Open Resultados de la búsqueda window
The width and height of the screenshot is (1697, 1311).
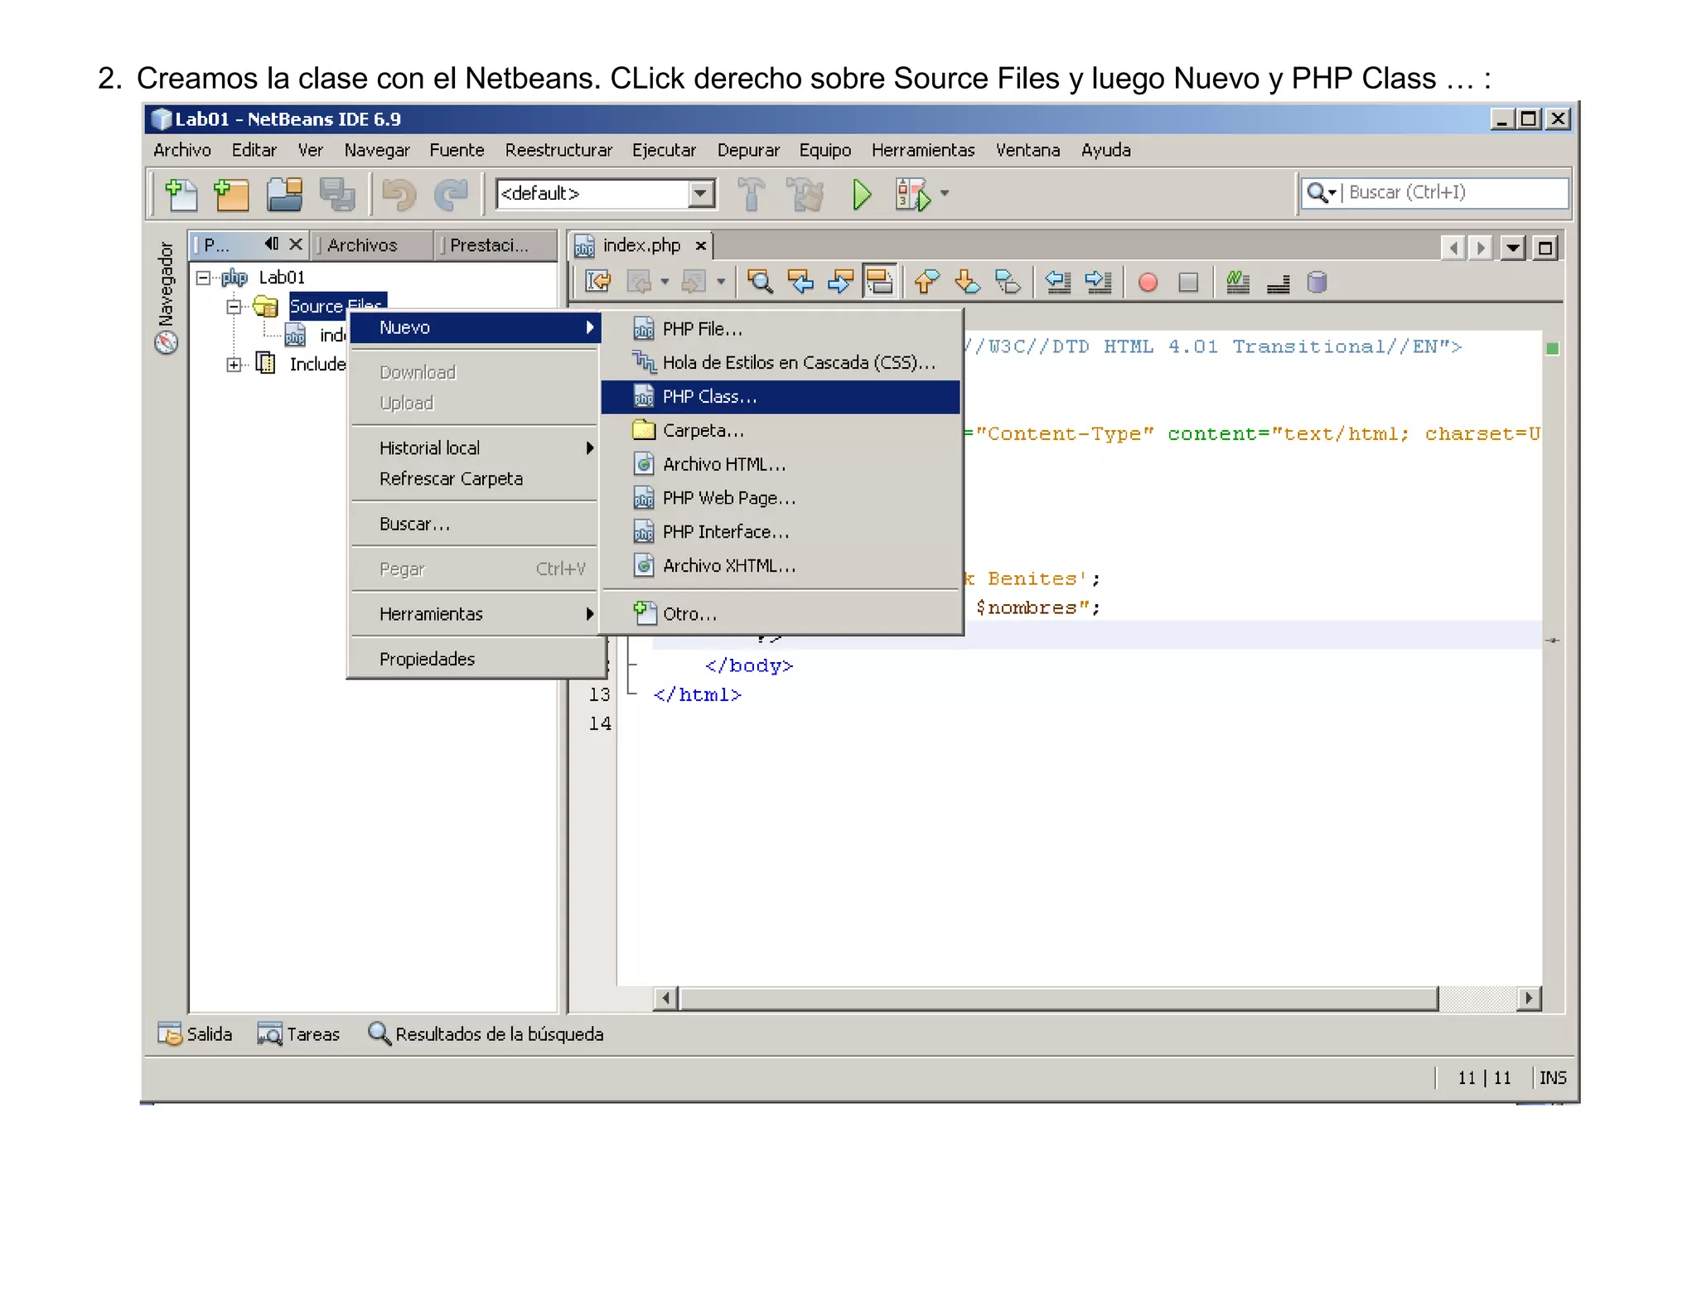(486, 1034)
